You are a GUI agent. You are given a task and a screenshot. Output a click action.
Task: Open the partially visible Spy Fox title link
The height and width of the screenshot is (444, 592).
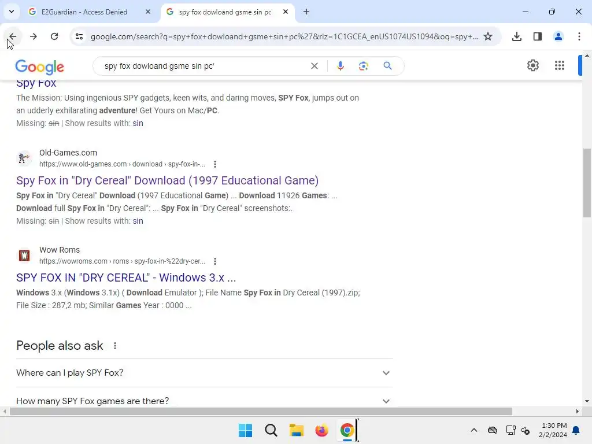coord(36,83)
